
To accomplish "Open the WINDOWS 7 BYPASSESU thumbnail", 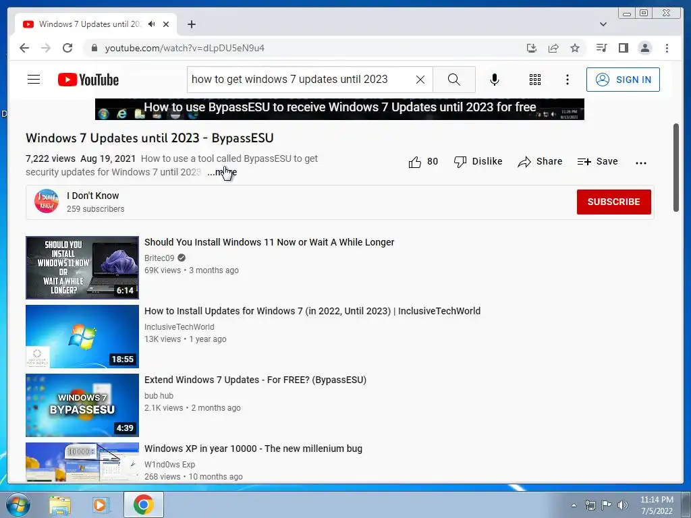I will 82,405.
